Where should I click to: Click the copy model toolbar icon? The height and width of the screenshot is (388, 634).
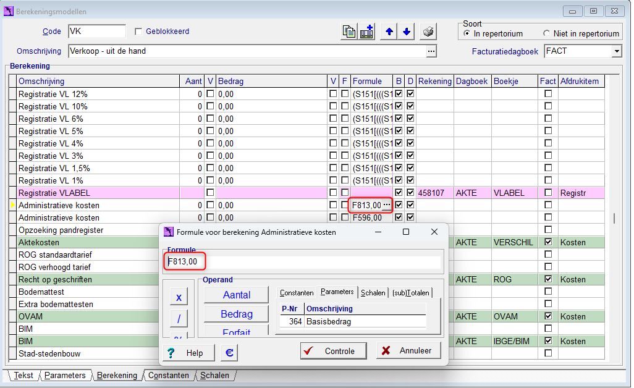point(349,32)
